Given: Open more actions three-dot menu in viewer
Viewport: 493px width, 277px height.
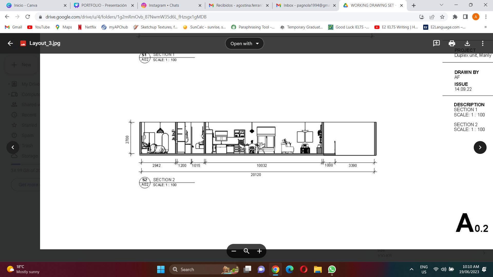Looking at the screenshot, I should [483, 43].
